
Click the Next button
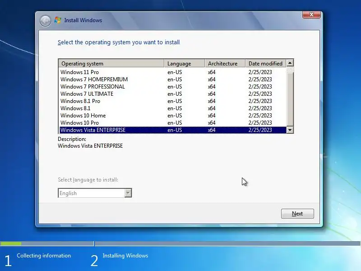(x=297, y=214)
